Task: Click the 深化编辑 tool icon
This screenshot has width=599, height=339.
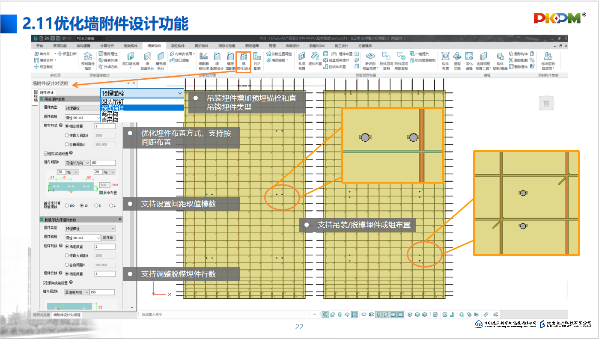Action: point(469,61)
